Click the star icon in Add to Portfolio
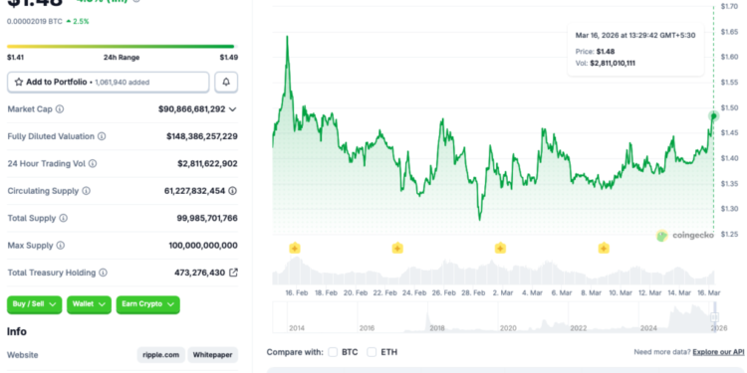Viewport: 747px width, 373px height. tap(19, 82)
